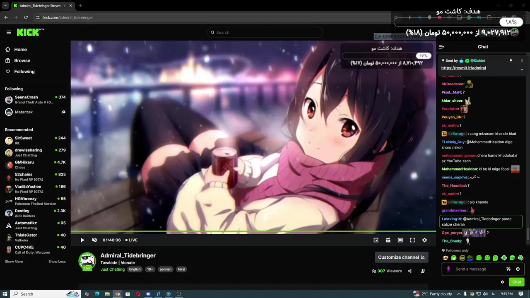Image resolution: width=530 pixels, height=298 pixels.
Task: Share the stream
Action: pos(410,271)
